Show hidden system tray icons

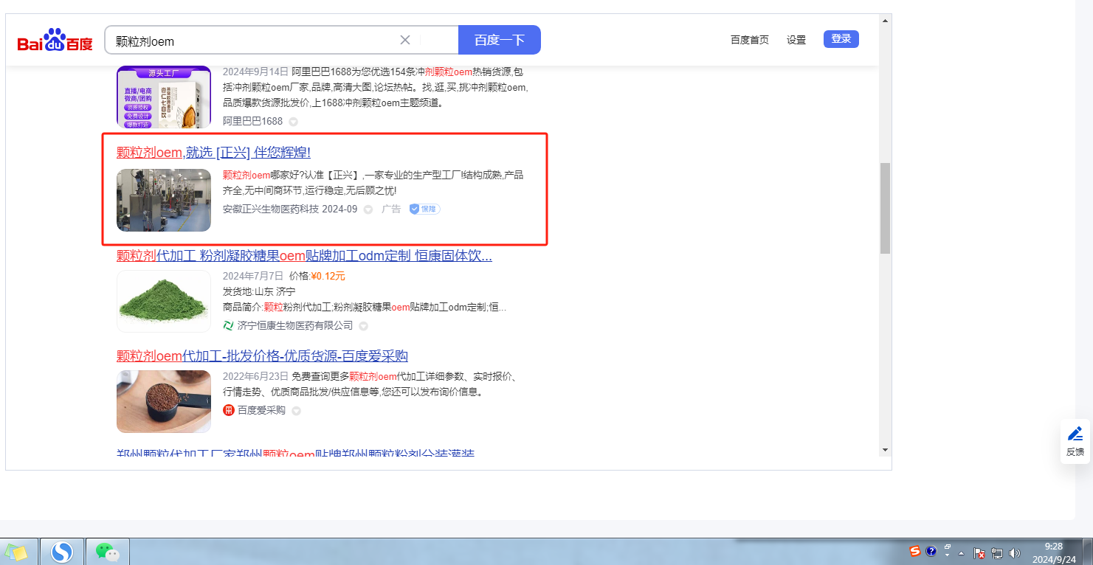point(961,552)
